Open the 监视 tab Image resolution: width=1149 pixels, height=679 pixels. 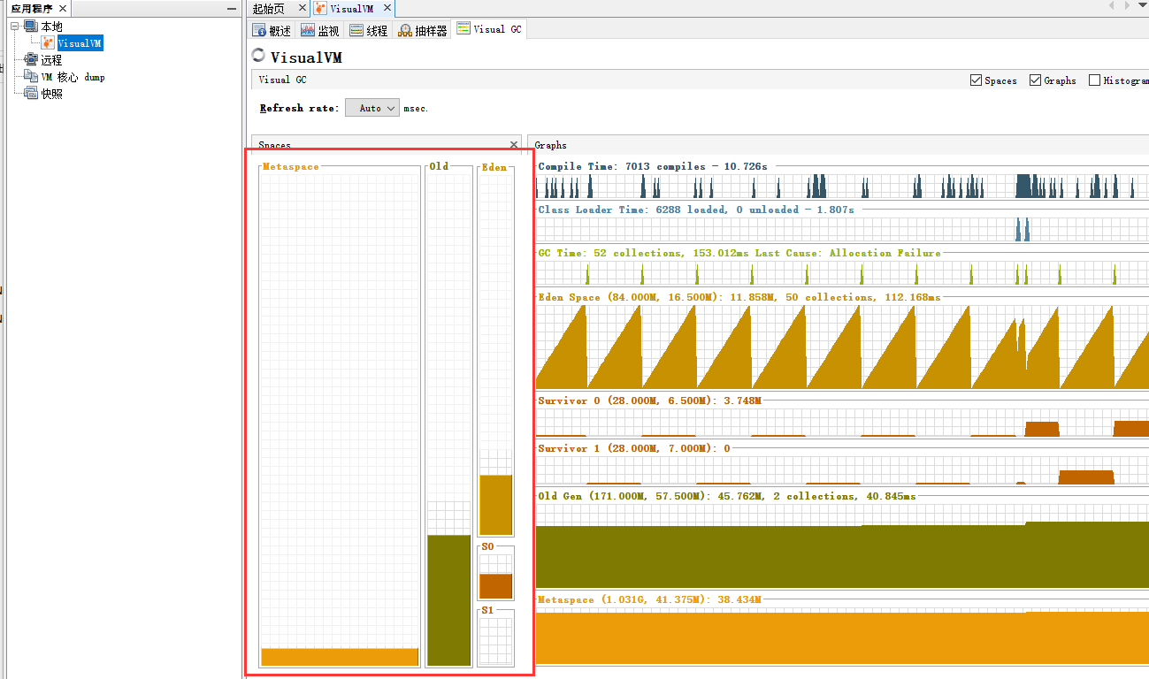tap(319, 30)
